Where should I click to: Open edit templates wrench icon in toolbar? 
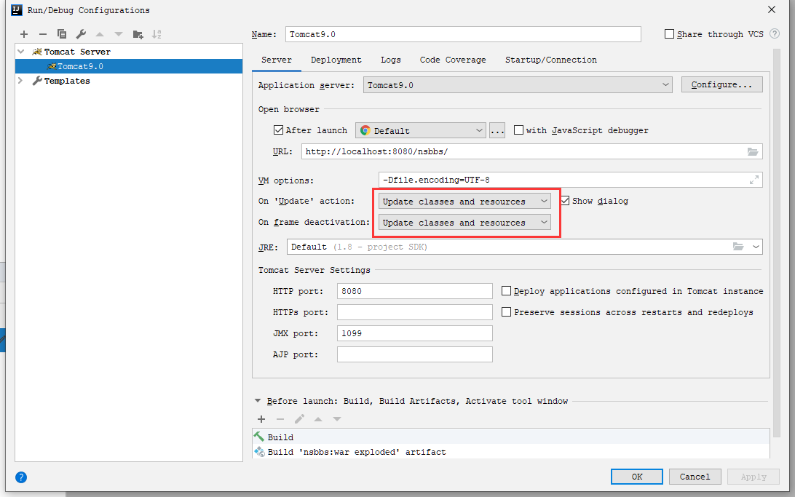click(81, 34)
